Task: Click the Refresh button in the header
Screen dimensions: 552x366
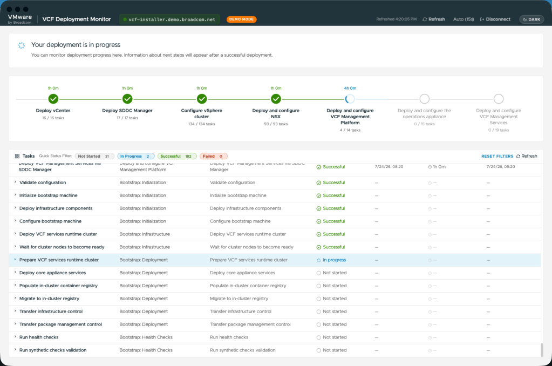Action: click(434, 19)
